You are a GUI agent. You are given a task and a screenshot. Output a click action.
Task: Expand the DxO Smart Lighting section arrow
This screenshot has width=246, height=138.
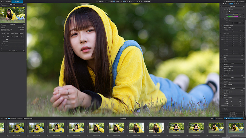(x=221, y=25)
